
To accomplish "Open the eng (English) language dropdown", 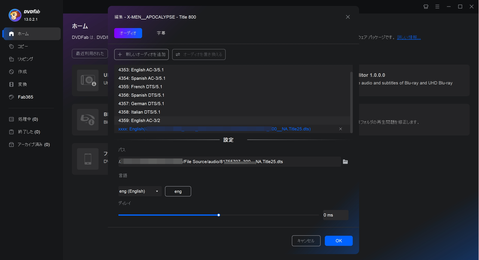I will coord(140,191).
